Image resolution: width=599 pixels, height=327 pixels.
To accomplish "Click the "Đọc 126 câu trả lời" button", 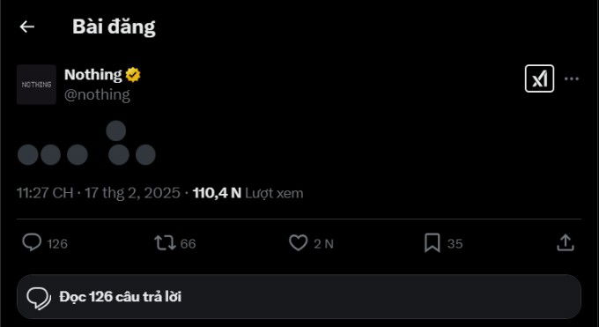I will 299,297.
